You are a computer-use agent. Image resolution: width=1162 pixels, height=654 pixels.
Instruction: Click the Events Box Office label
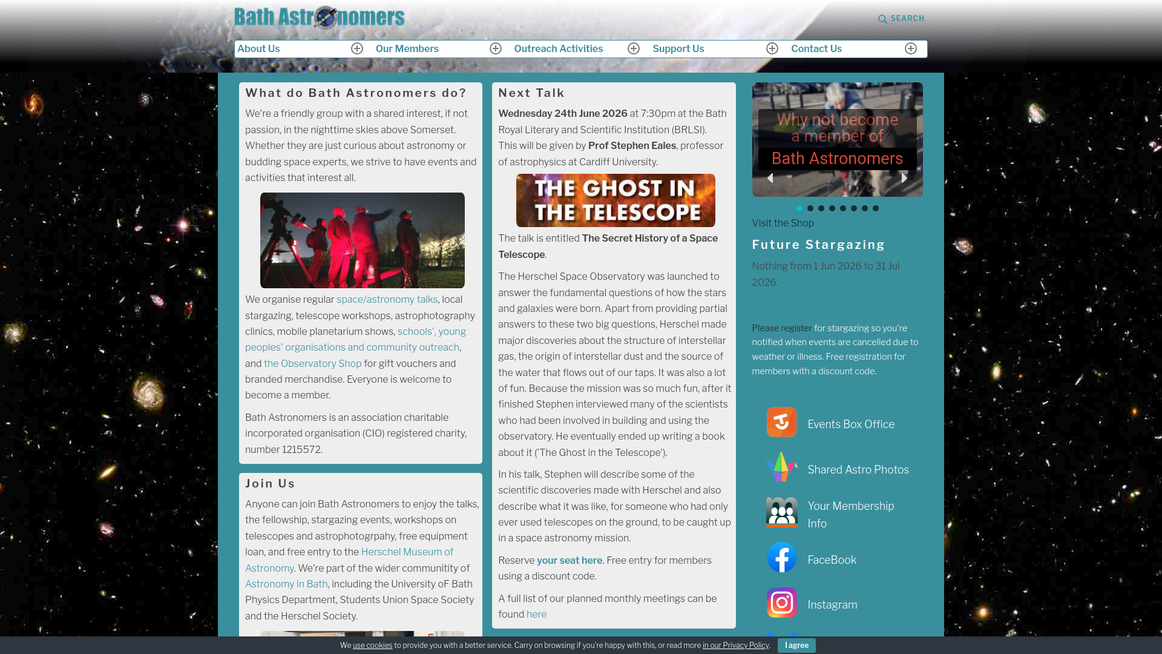click(851, 424)
